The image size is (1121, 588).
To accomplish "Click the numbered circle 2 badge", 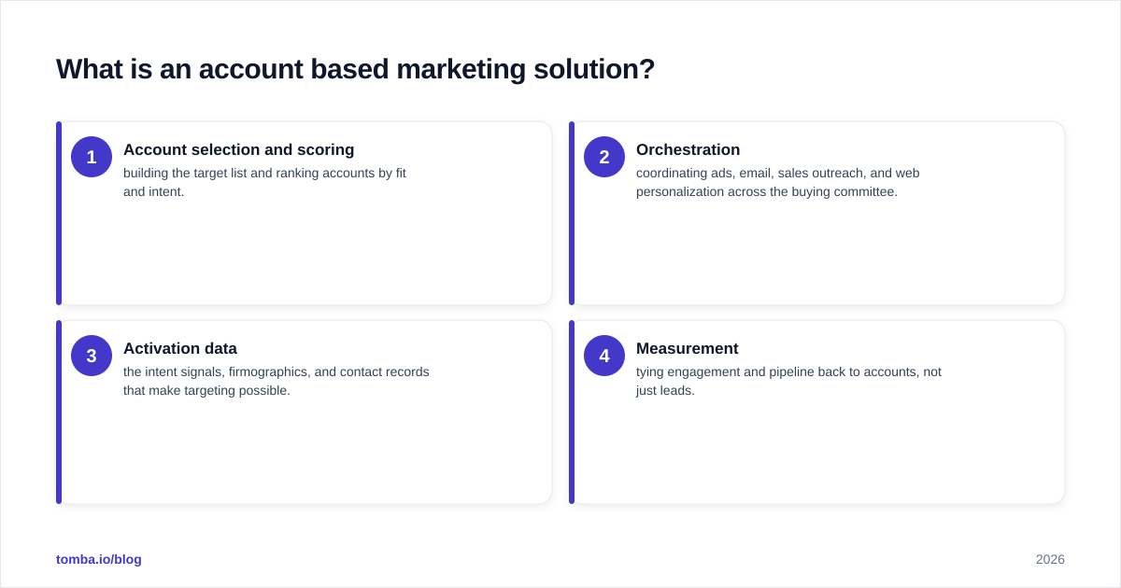I will click(604, 157).
